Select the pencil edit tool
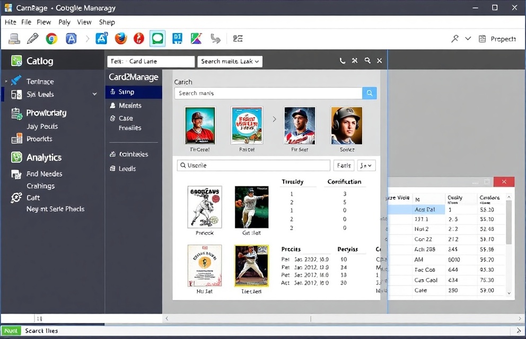The height and width of the screenshot is (339, 526). click(33, 39)
